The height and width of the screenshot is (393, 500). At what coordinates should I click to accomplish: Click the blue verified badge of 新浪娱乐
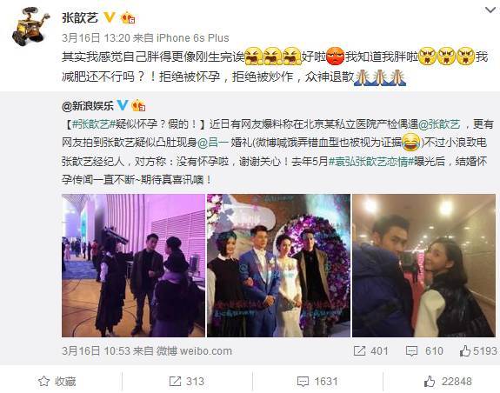coord(123,105)
